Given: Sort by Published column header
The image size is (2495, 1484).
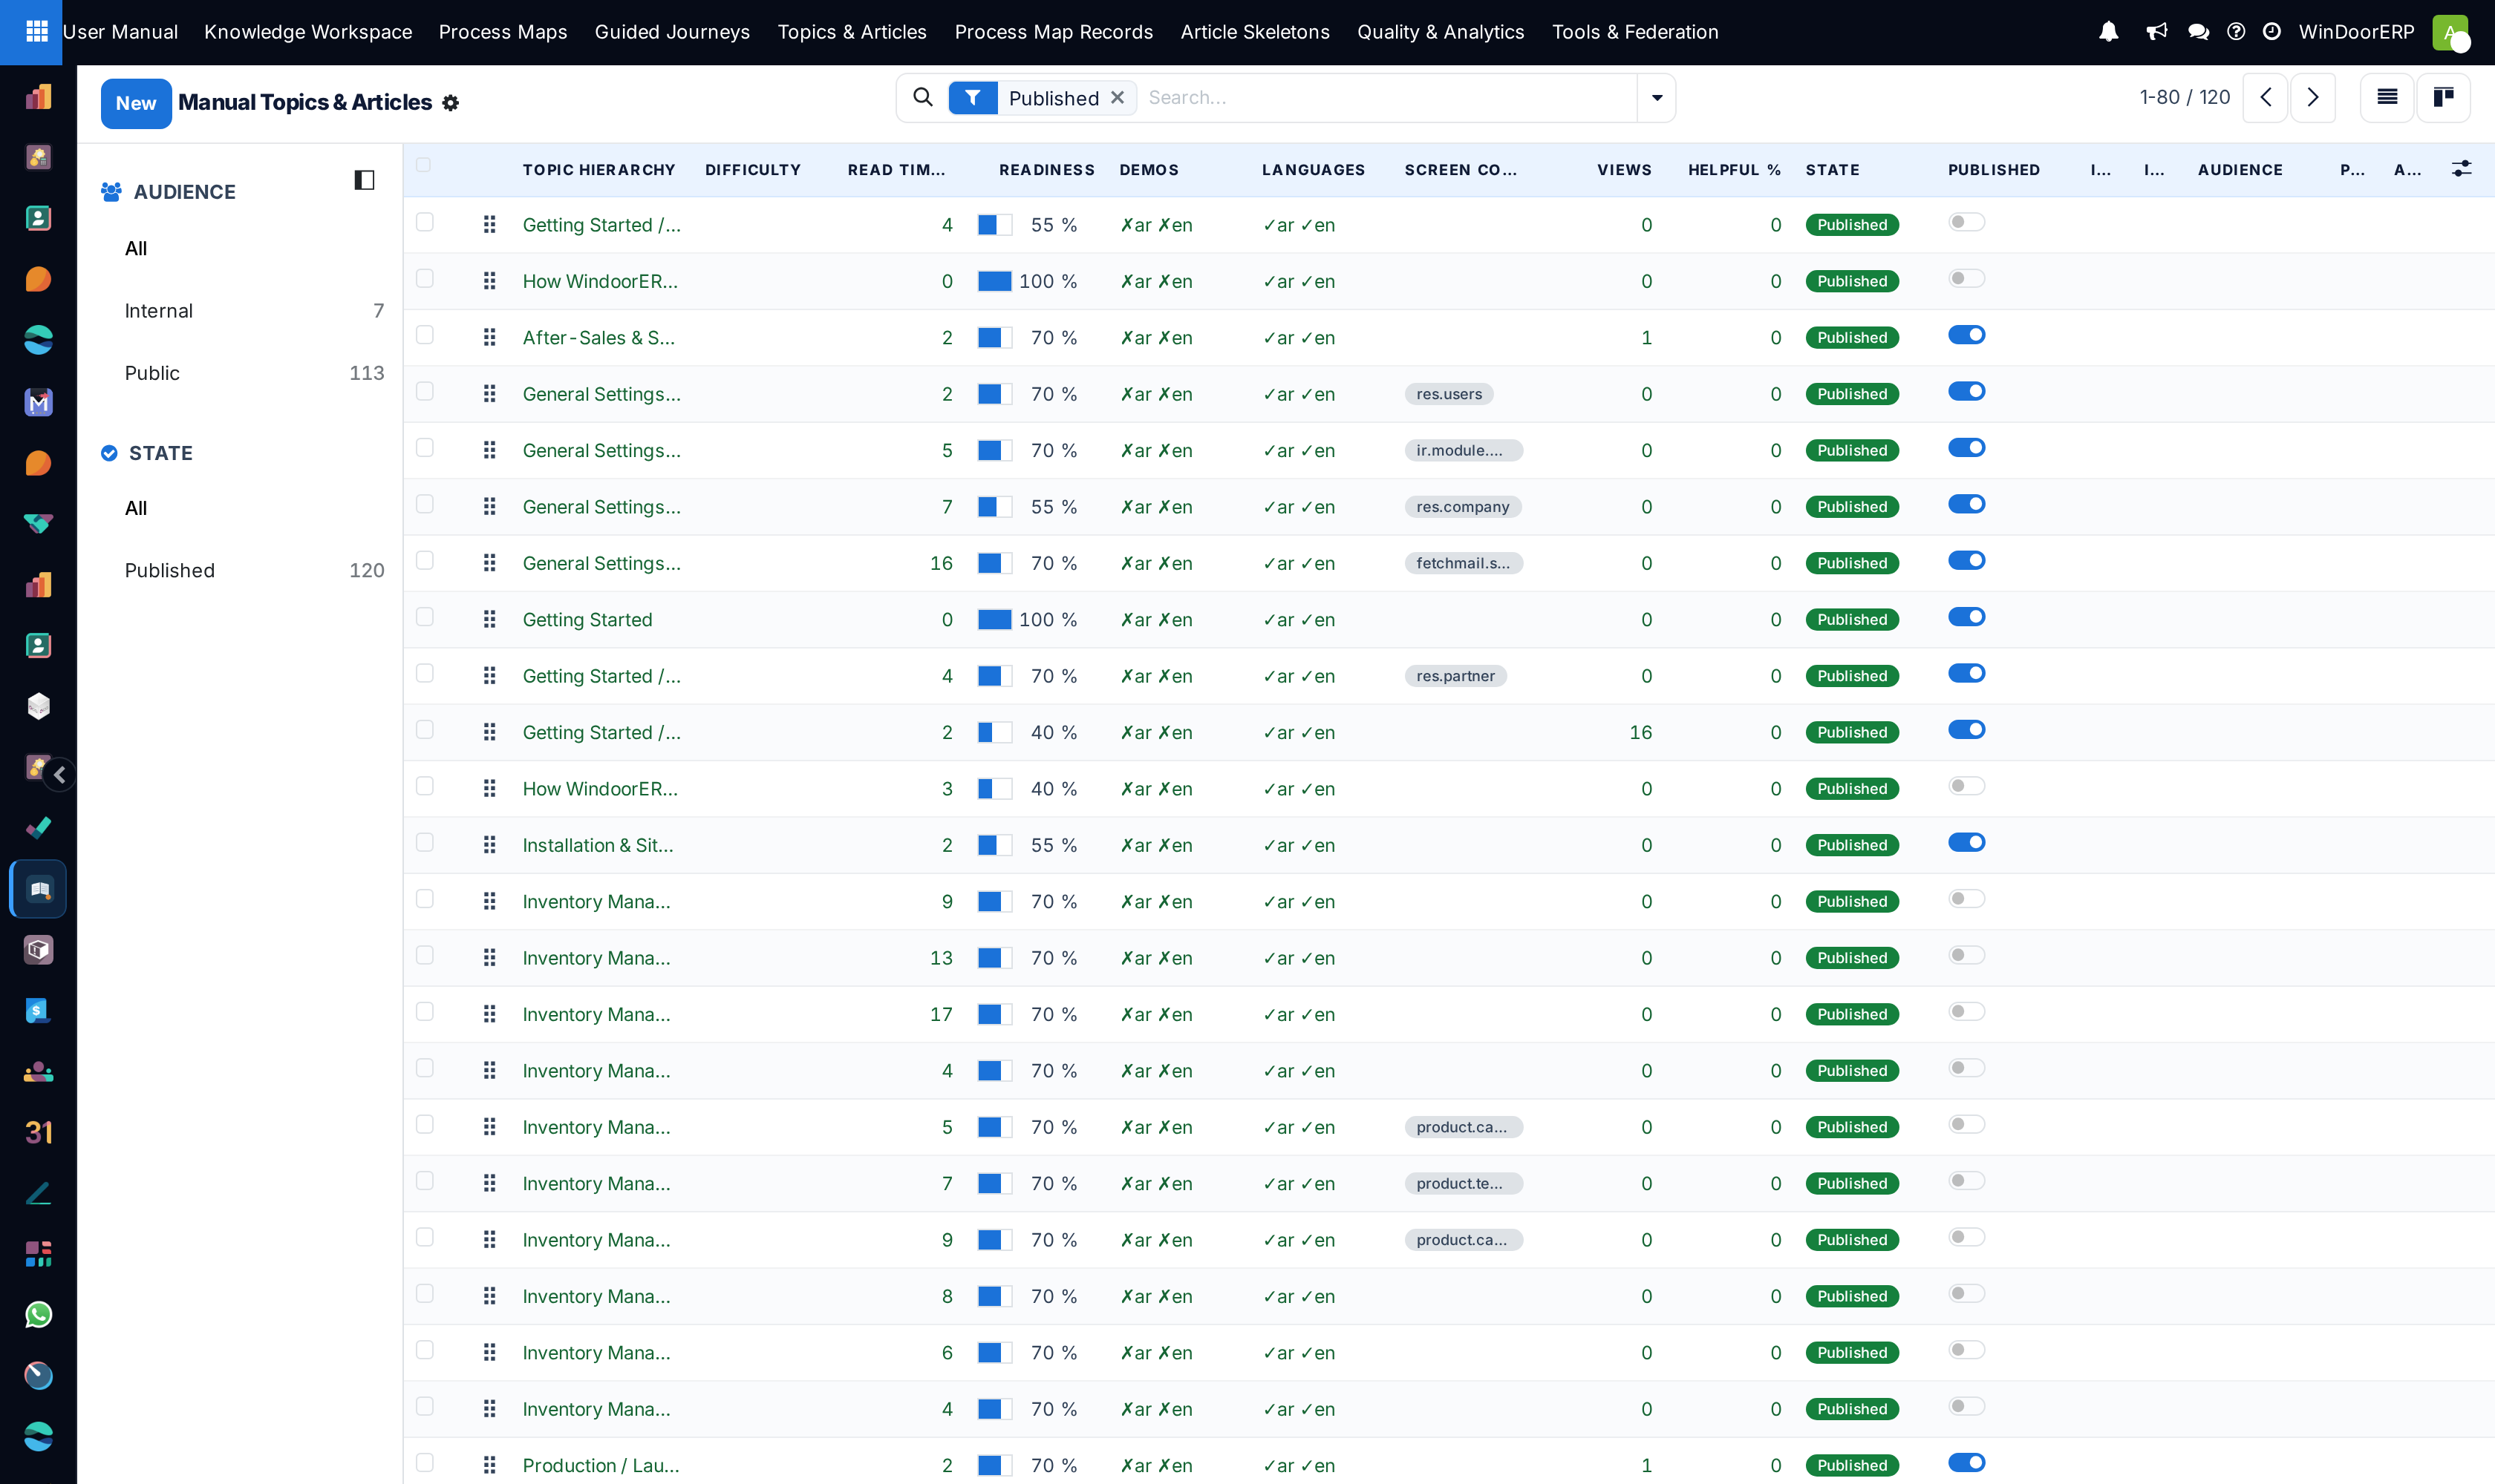Looking at the screenshot, I should 1994,170.
